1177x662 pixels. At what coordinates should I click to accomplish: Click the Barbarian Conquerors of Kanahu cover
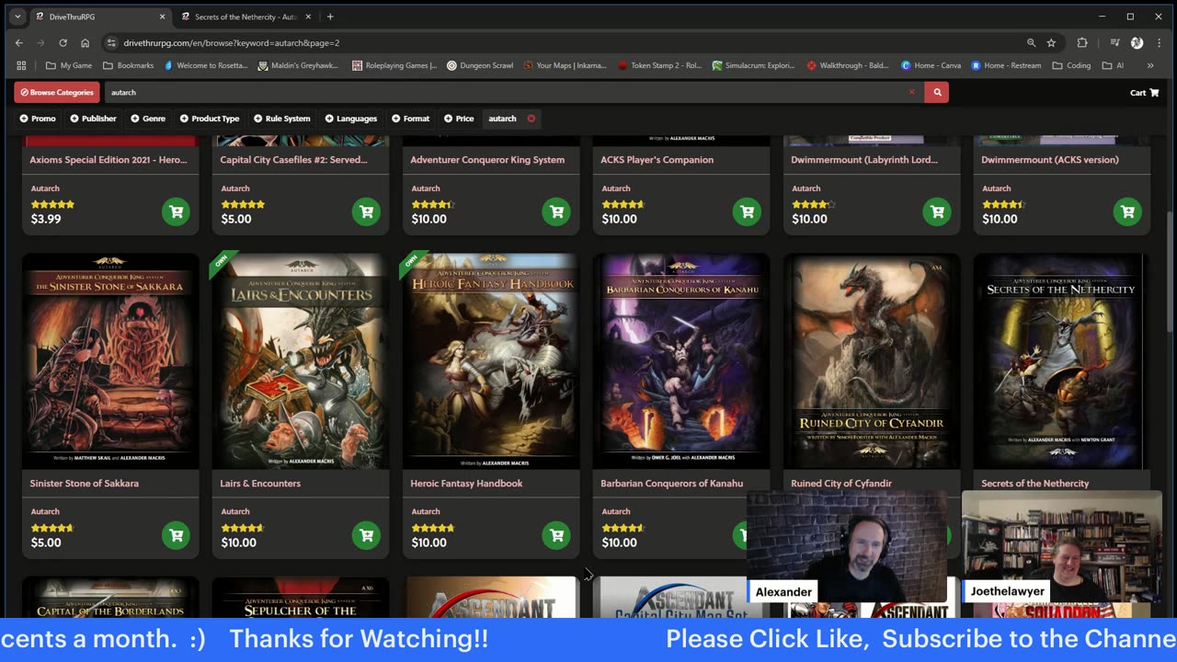coord(681,360)
